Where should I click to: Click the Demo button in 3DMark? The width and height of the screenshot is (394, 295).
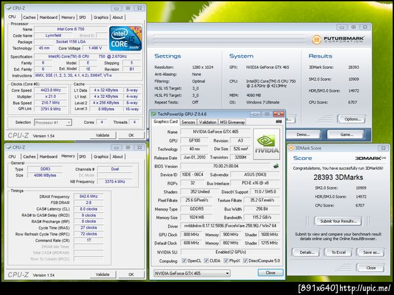303,134
